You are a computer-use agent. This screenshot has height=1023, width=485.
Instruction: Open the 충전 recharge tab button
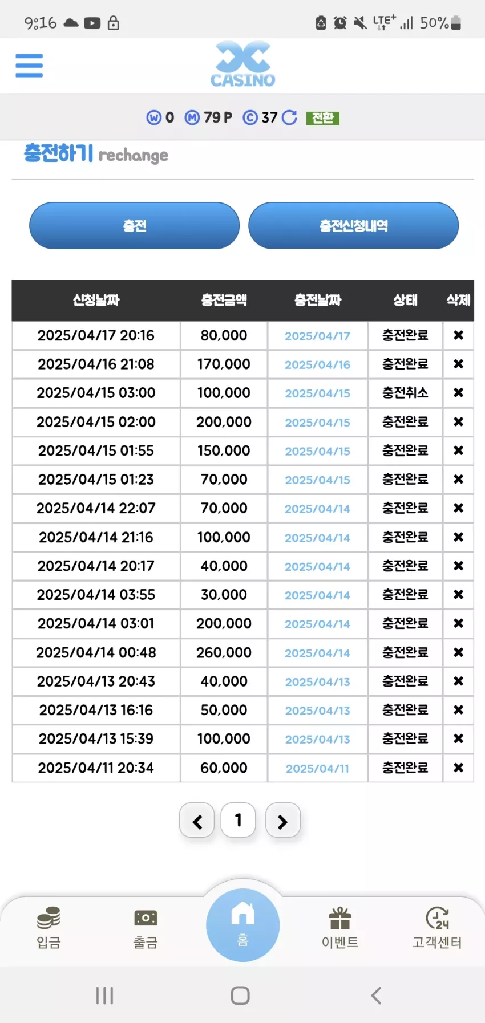pyautogui.click(x=134, y=226)
